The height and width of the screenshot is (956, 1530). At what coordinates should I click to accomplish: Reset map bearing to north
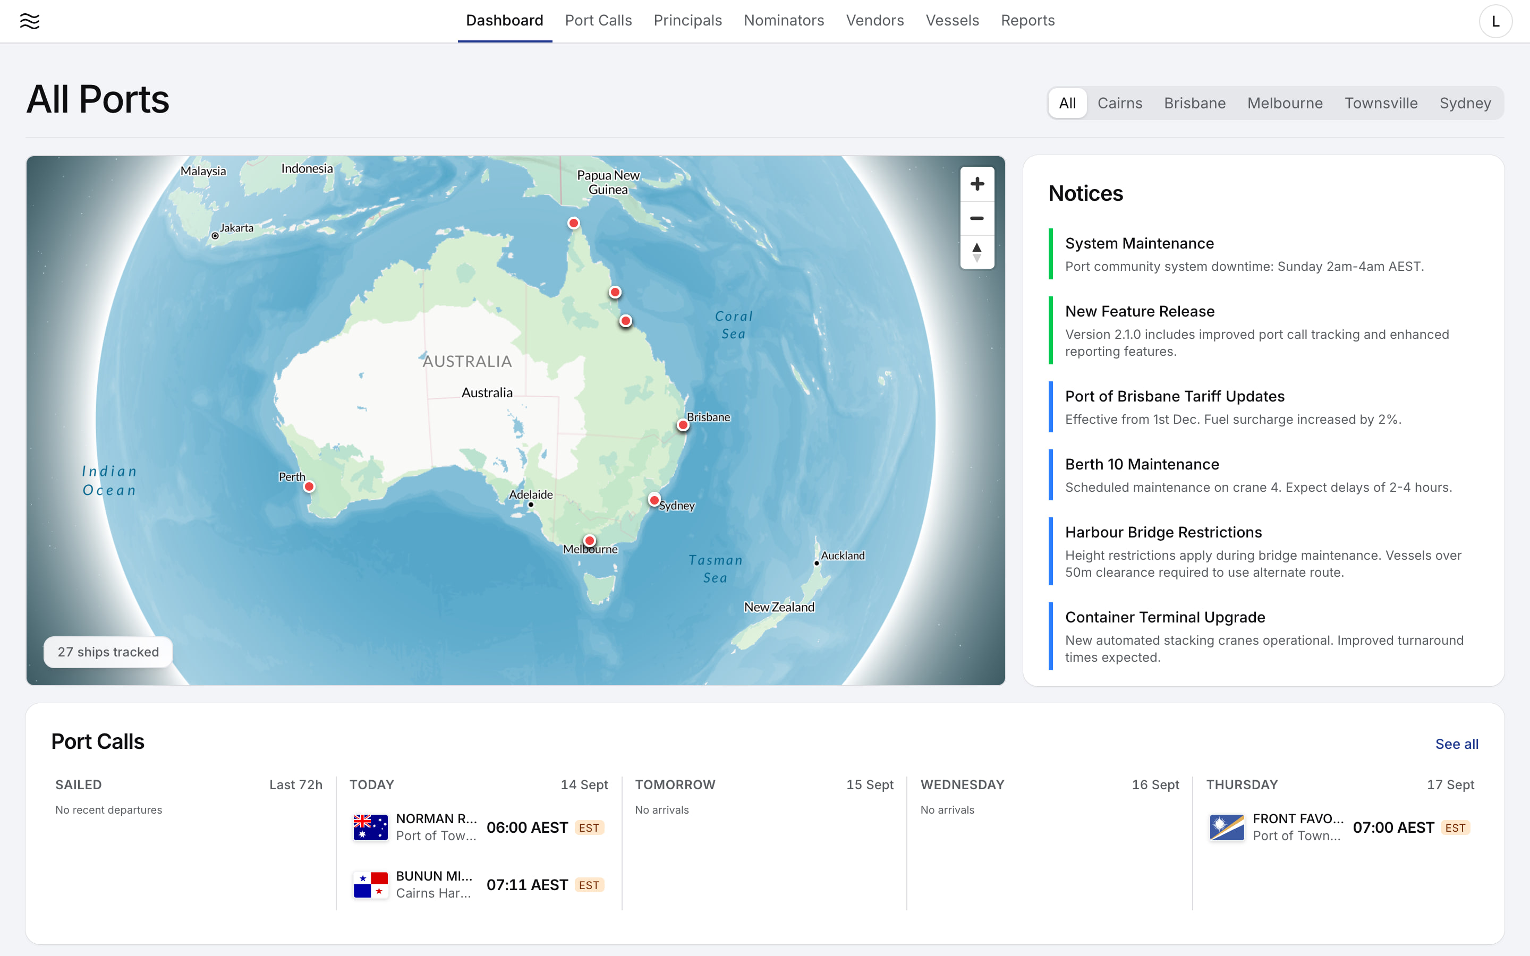click(x=977, y=252)
